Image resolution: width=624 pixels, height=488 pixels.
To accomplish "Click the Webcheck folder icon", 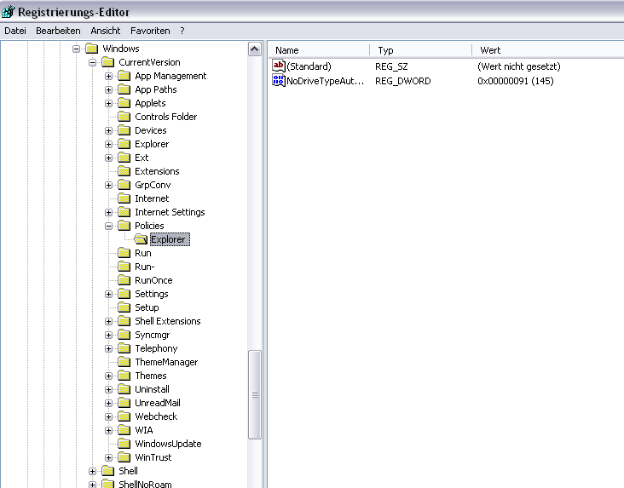I will 124,416.
